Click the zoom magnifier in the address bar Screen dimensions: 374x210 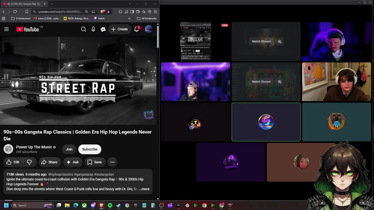pyautogui.click(x=86, y=12)
